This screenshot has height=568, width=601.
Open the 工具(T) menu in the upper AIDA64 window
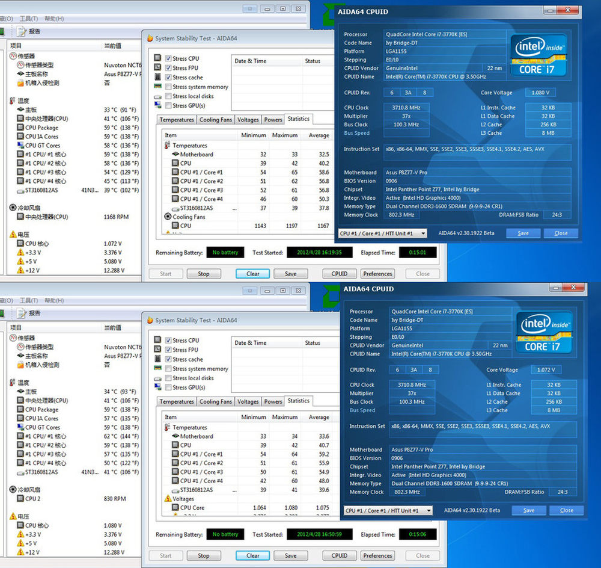point(29,19)
